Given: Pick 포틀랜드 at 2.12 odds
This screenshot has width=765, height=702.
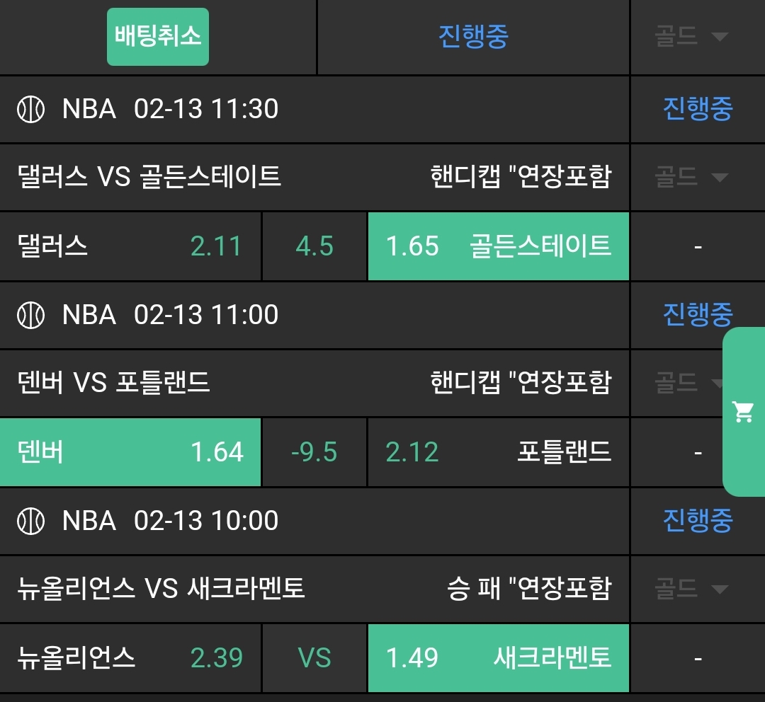Looking at the screenshot, I should [x=498, y=452].
